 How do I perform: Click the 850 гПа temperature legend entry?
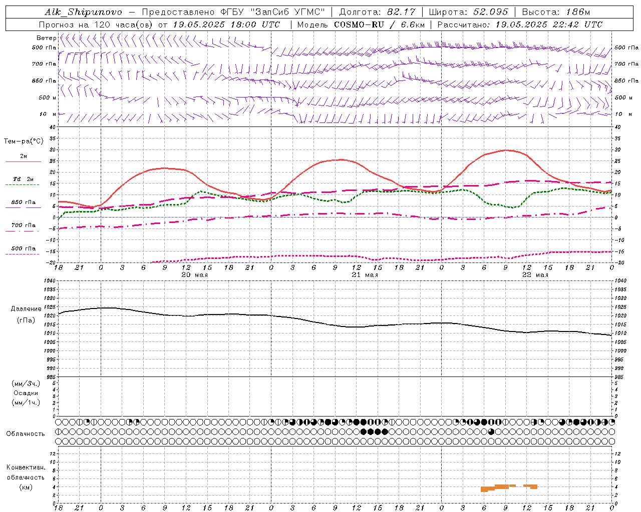click(23, 204)
